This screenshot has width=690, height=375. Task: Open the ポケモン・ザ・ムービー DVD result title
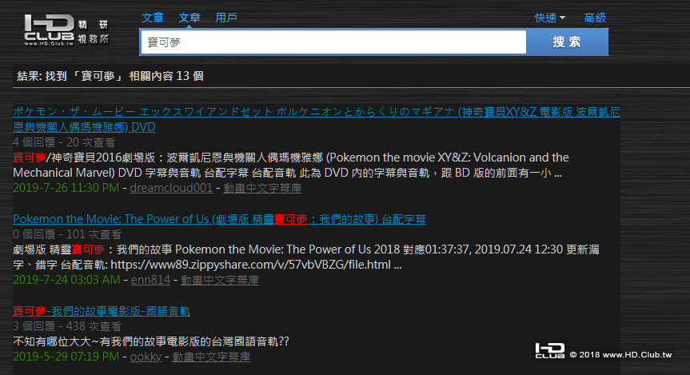317,119
